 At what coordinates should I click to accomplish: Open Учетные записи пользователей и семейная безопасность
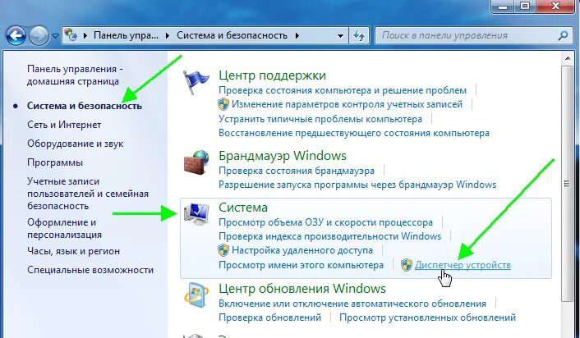pos(88,194)
